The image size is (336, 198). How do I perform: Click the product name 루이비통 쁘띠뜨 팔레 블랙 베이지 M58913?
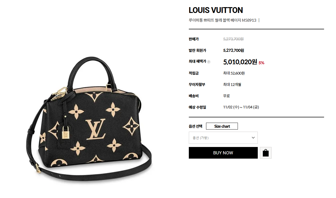coord(222,20)
